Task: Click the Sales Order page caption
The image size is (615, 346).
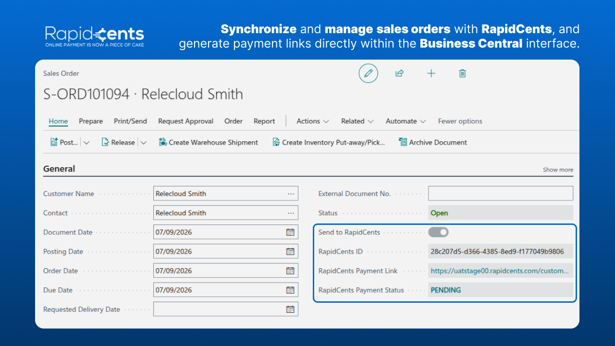Action: (61, 74)
